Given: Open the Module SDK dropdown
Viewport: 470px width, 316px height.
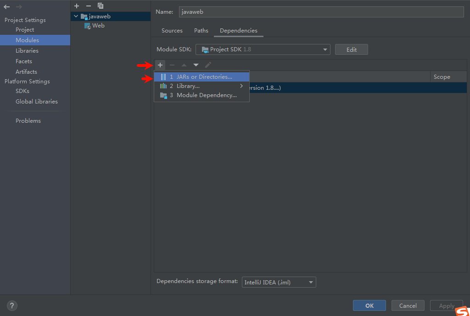Looking at the screenshot, I should [263, 49].
